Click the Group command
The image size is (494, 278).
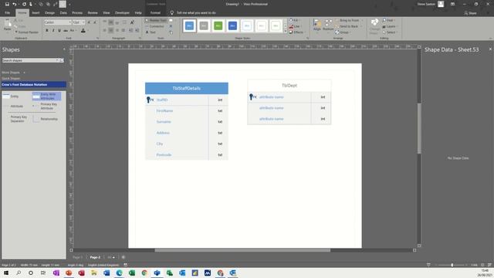click(342, 32)
